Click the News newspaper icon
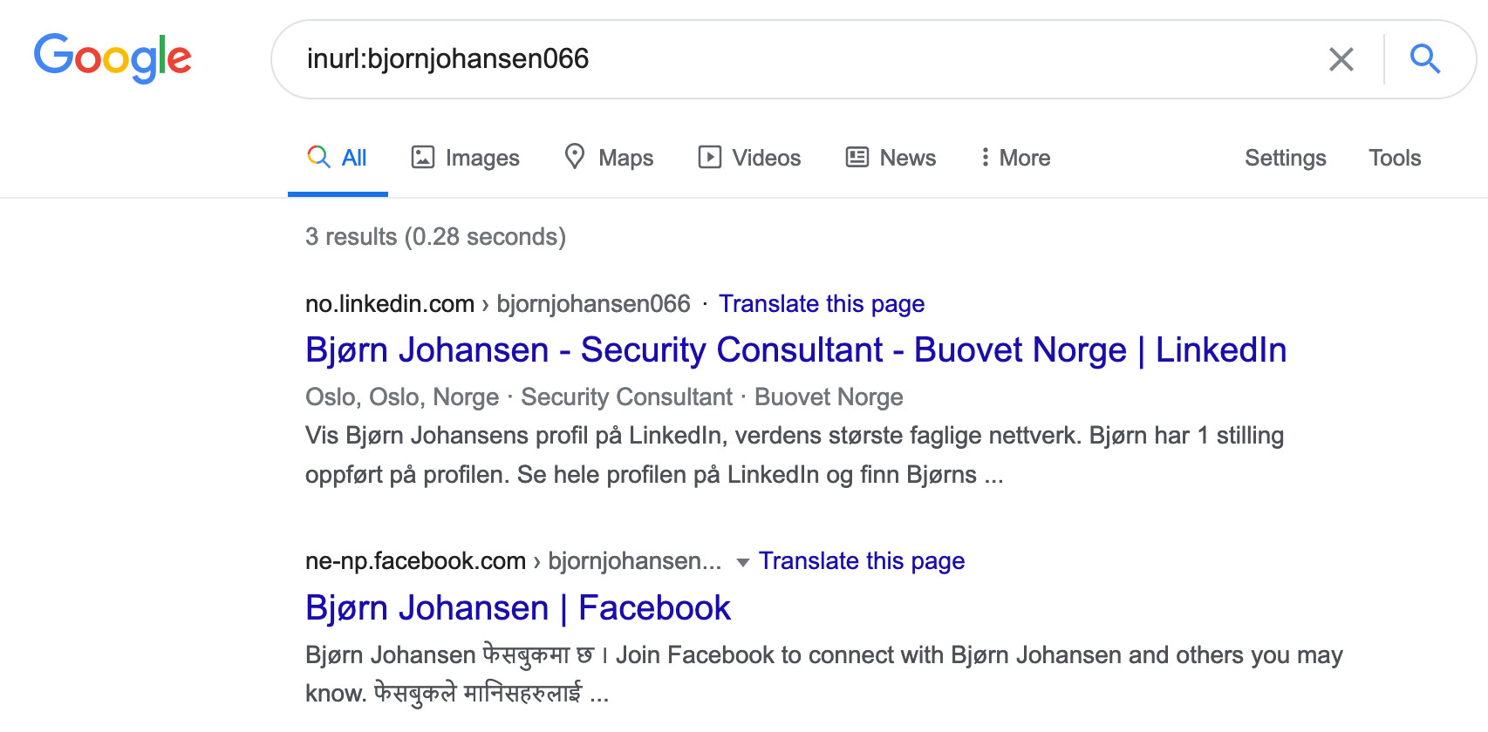 [x=857, y=157]
